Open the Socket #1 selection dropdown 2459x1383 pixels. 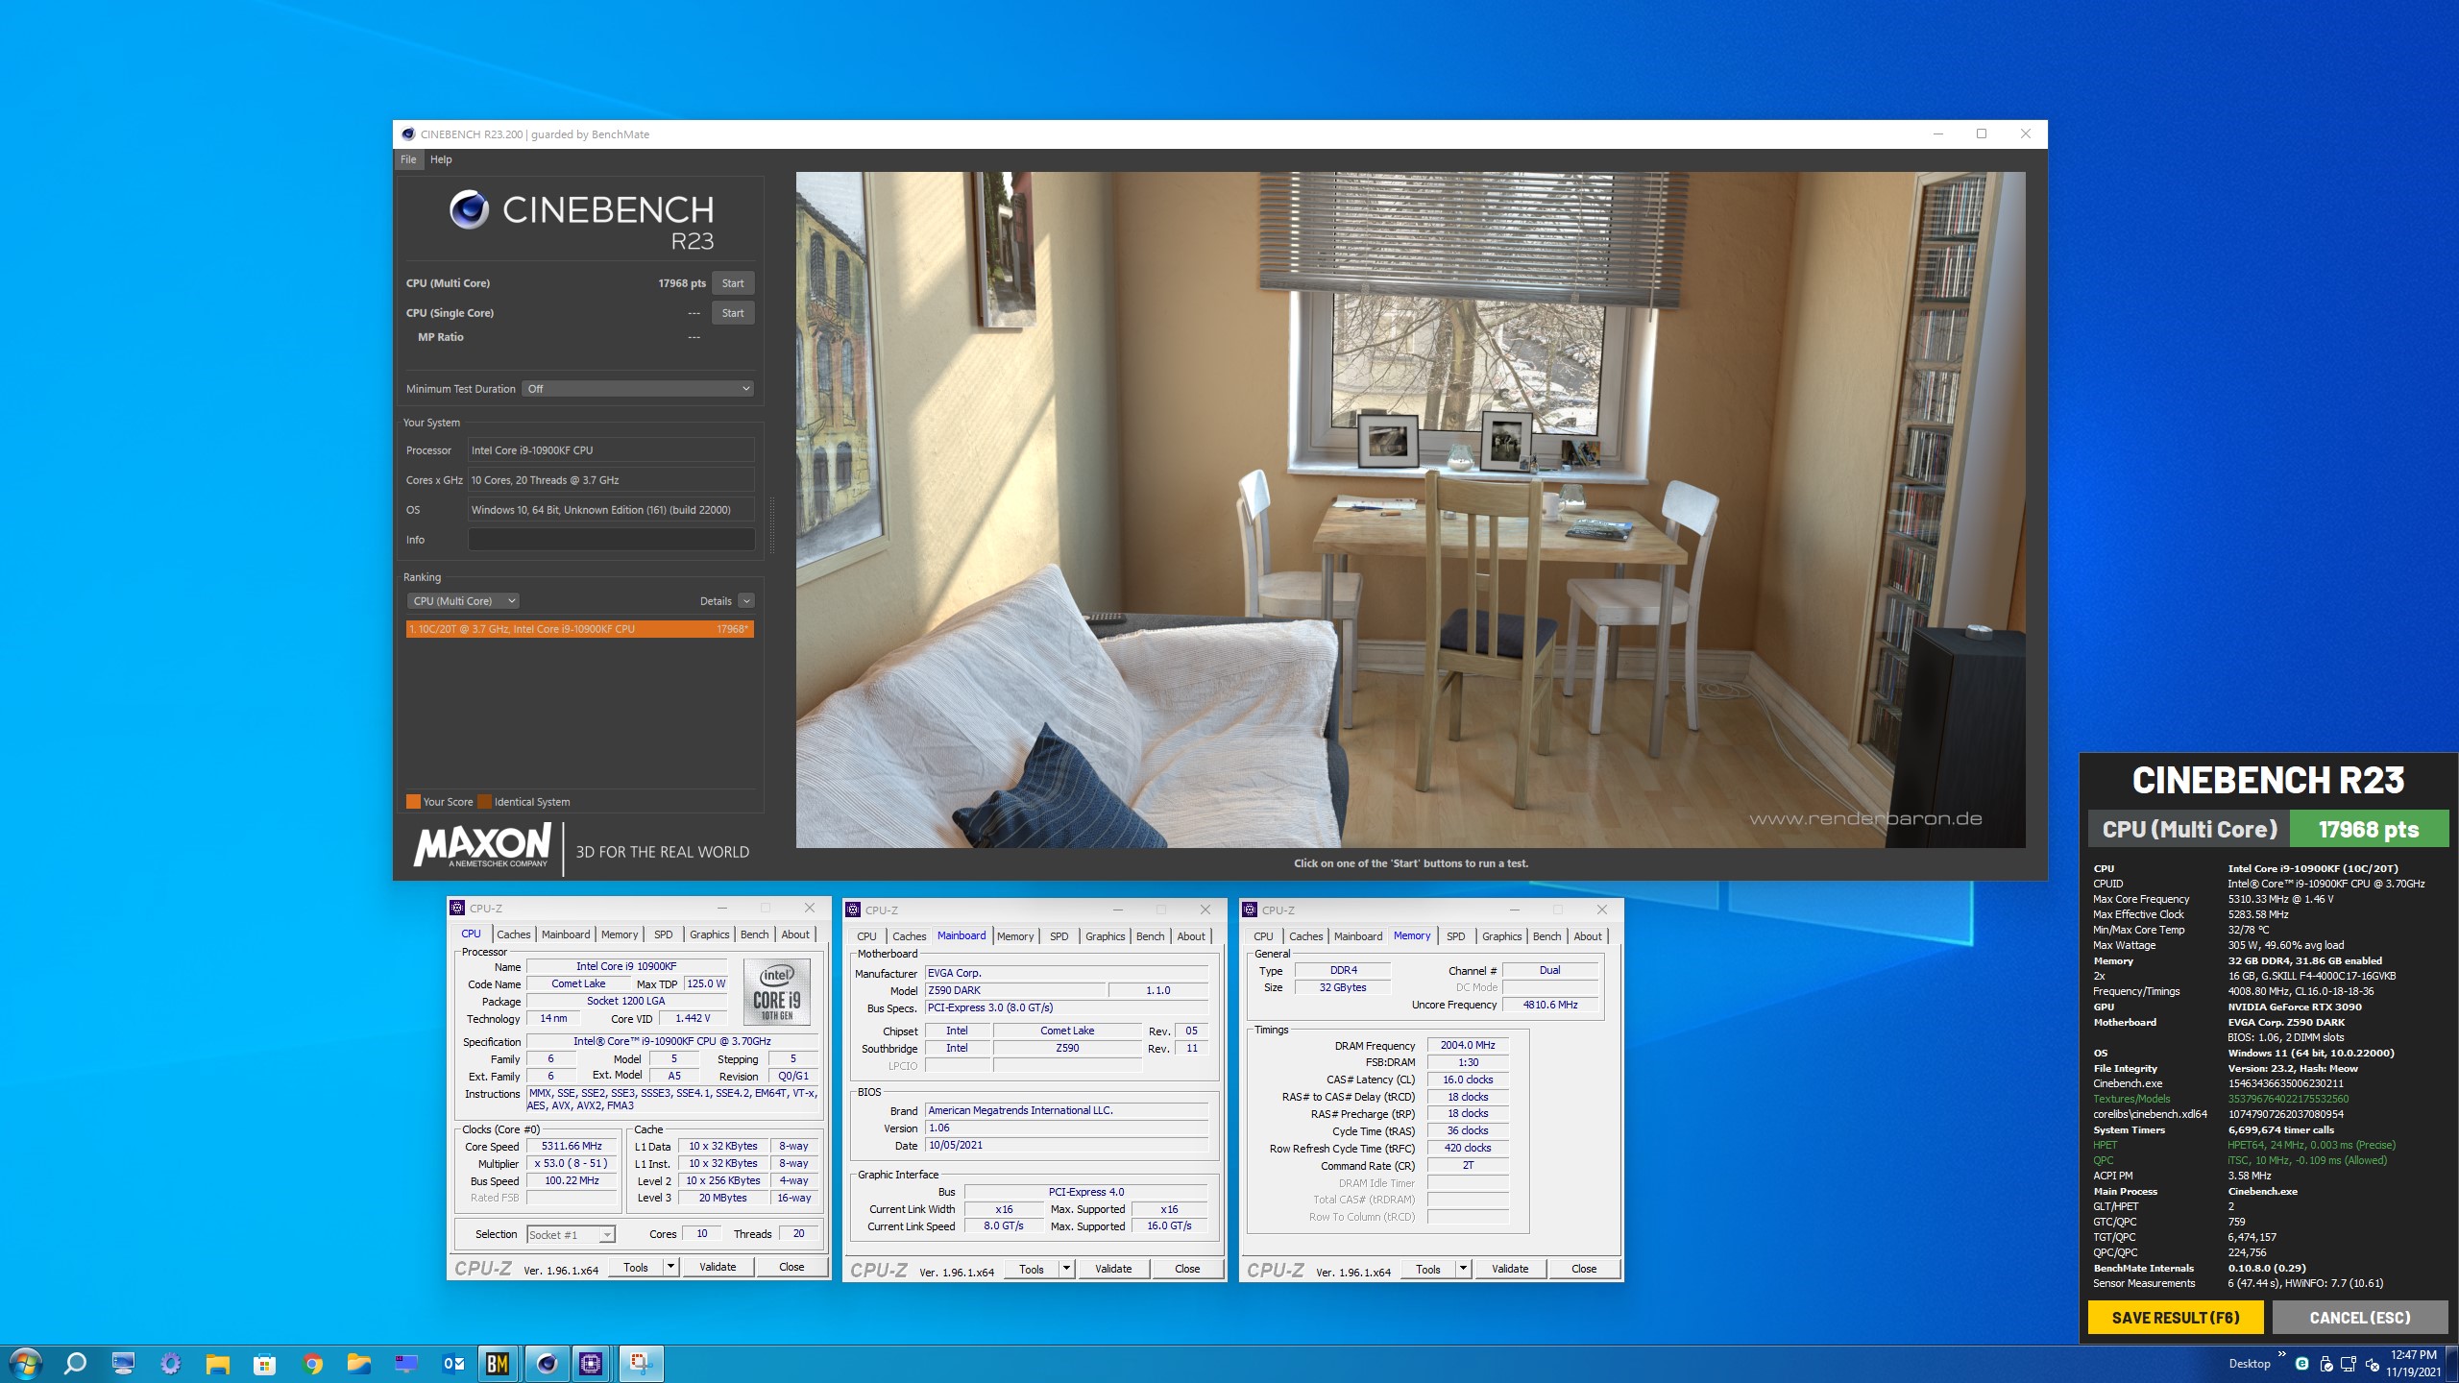click(x=571, y=1235)
